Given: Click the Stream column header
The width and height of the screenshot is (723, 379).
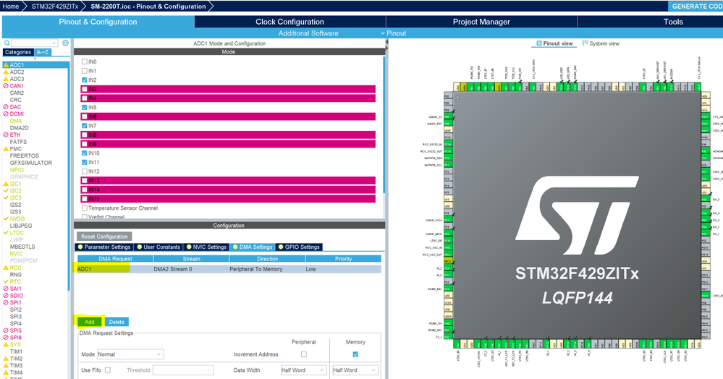Looking at the screenshot, I should (191, 259).
